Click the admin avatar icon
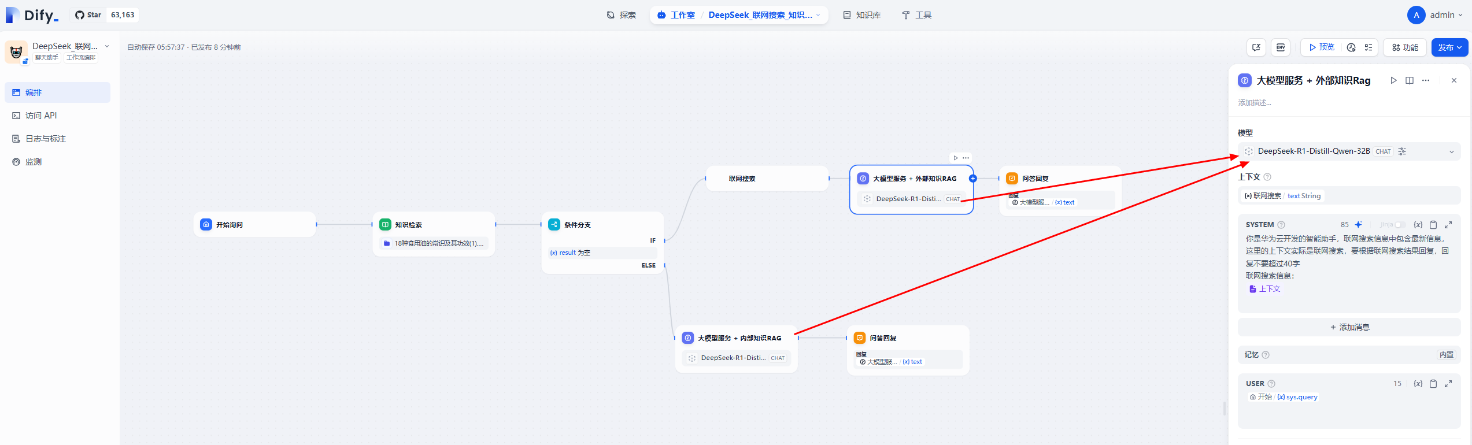Screen dimensions: 1472x445 pyautogui.click(x=1416, y=15)
